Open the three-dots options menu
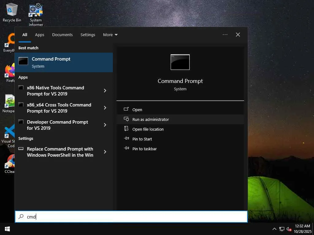 coord(225,35)
